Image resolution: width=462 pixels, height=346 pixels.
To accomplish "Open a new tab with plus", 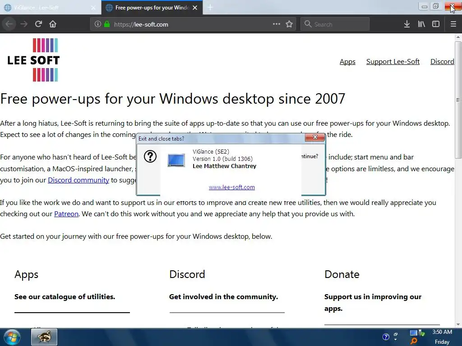I will click(x=210, y=7).
